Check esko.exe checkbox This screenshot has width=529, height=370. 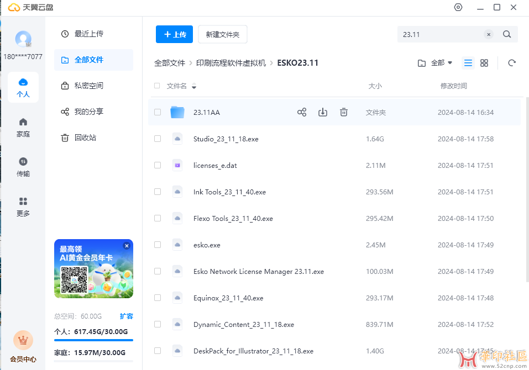(x=158, y=245)
